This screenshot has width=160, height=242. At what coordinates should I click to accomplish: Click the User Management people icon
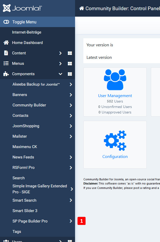click(115, 79)
